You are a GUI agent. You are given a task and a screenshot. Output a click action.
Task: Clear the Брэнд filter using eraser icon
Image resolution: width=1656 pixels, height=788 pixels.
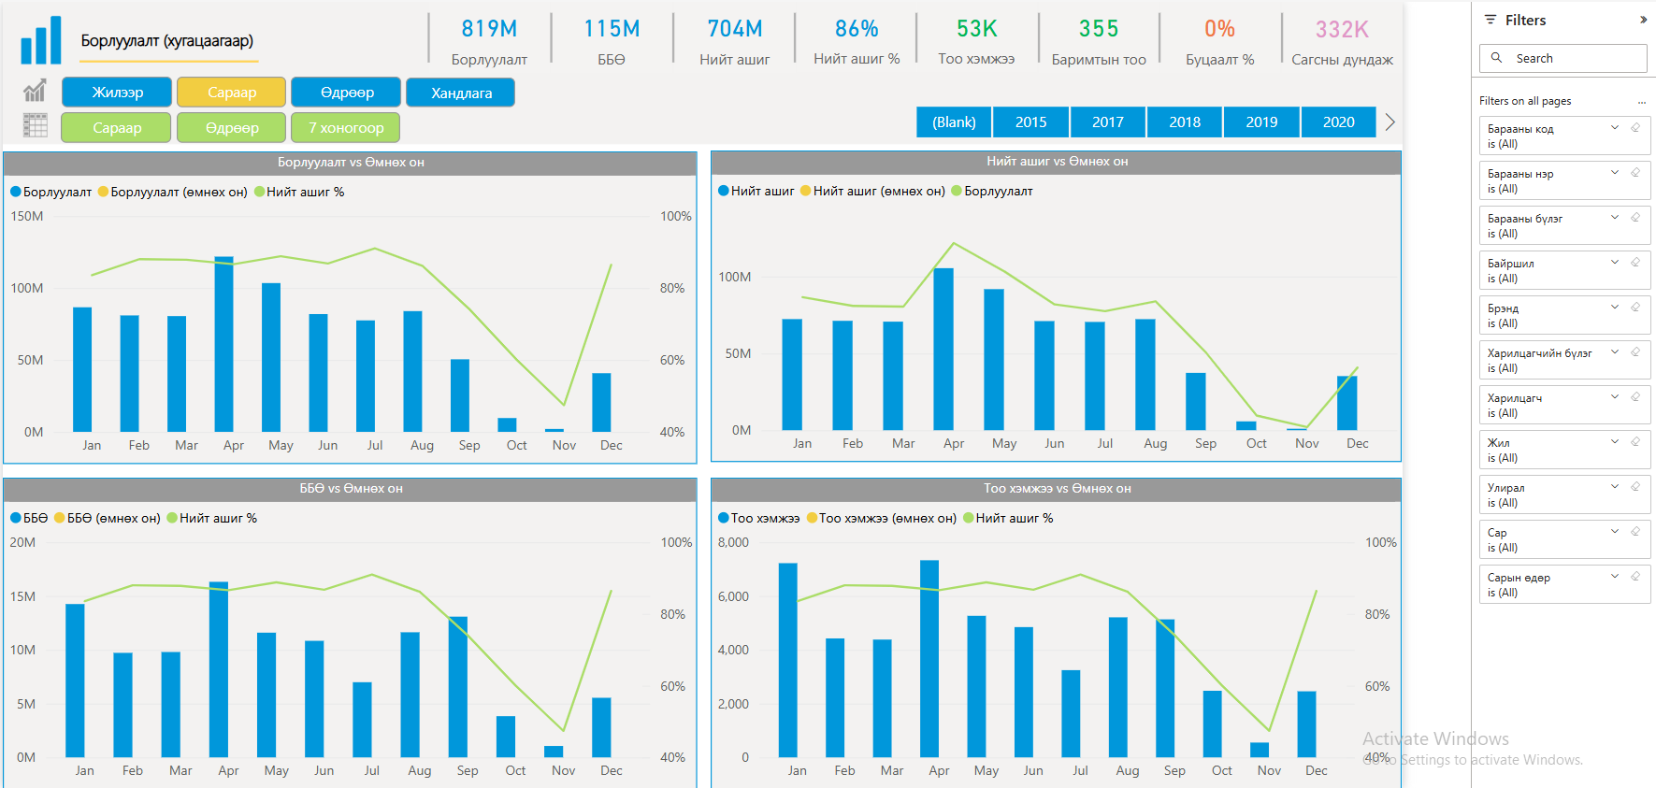[1635, 308]
